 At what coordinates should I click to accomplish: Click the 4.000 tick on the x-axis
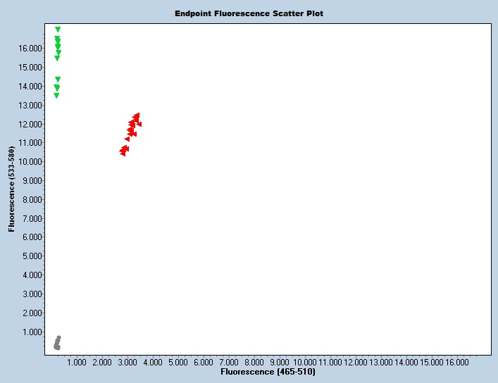coord(152,362)
